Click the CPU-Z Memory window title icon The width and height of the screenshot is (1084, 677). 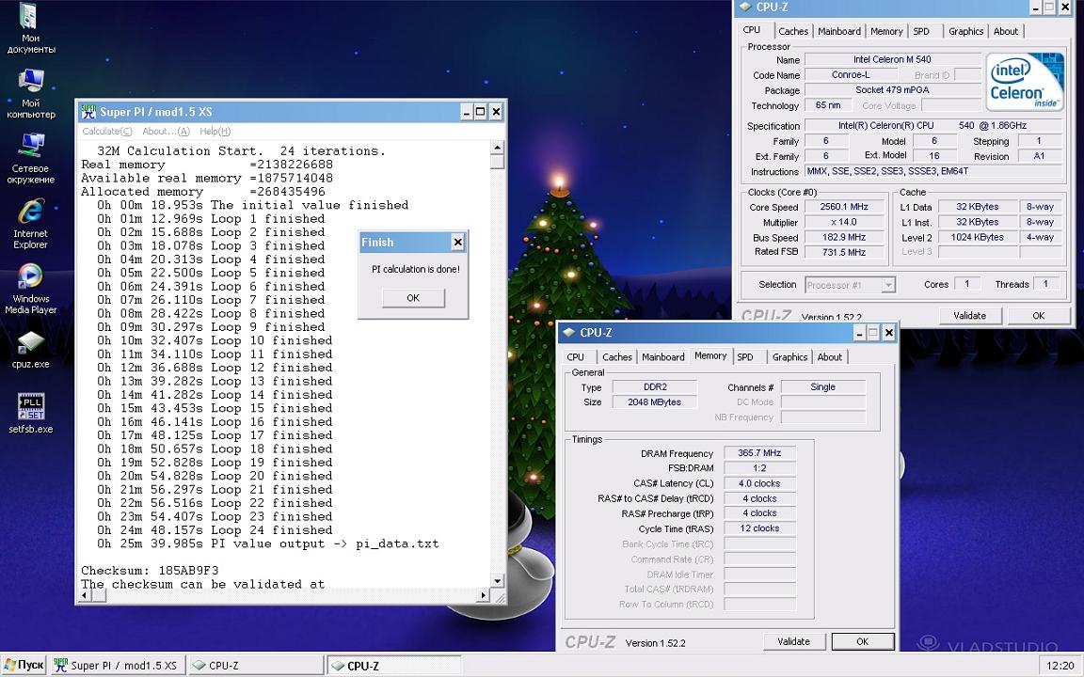pos(569,332)
